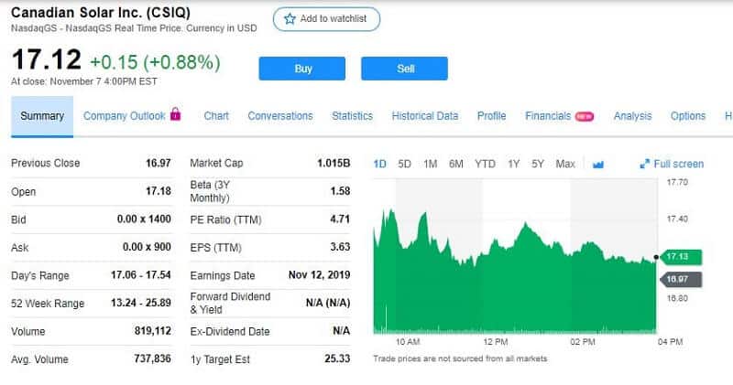Click the Full screen link
Viewport: 733px width, 385px height.
(x=678, y=165)
